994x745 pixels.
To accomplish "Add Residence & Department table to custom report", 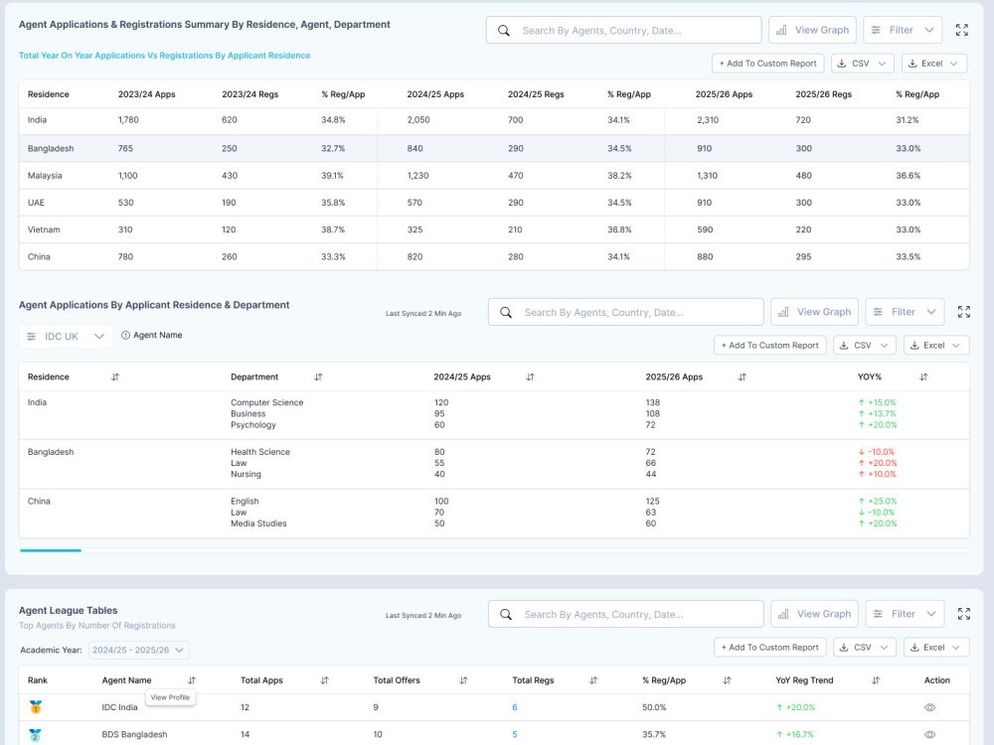I will pos(769,346).
